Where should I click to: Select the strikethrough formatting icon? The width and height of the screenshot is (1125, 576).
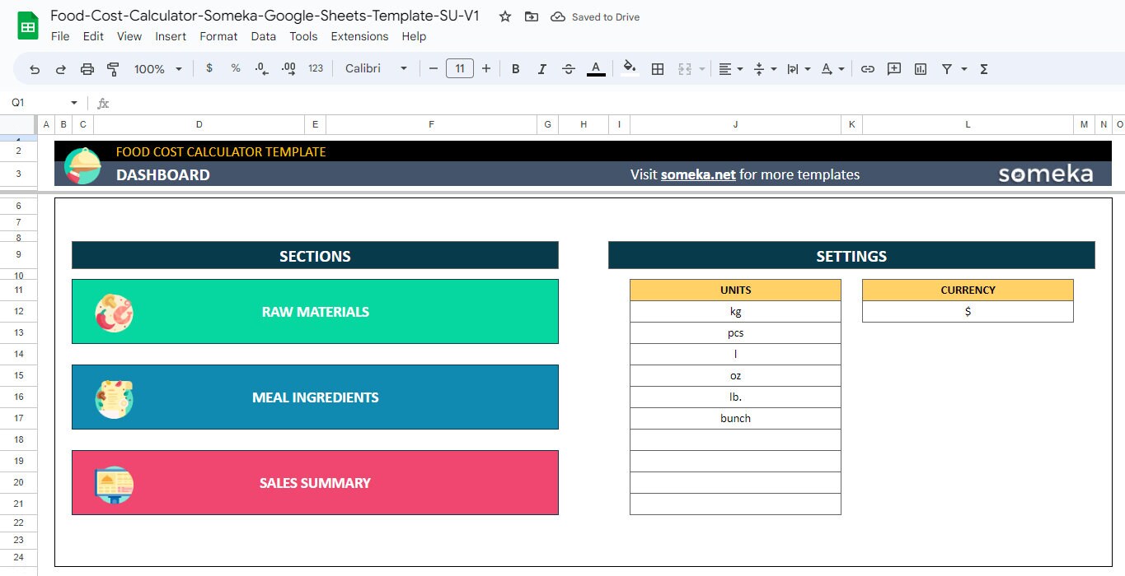click(569, 68)
